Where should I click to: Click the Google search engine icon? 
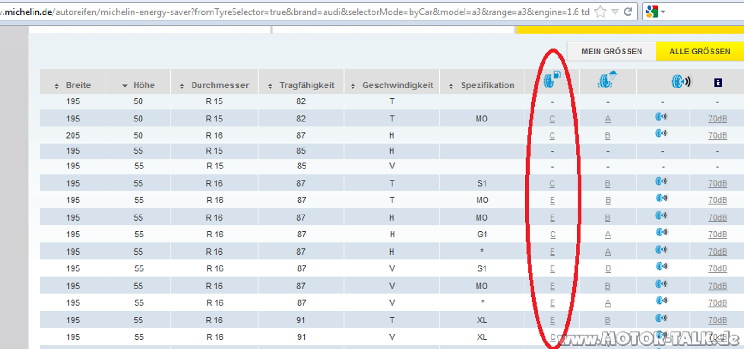point(652,12)
